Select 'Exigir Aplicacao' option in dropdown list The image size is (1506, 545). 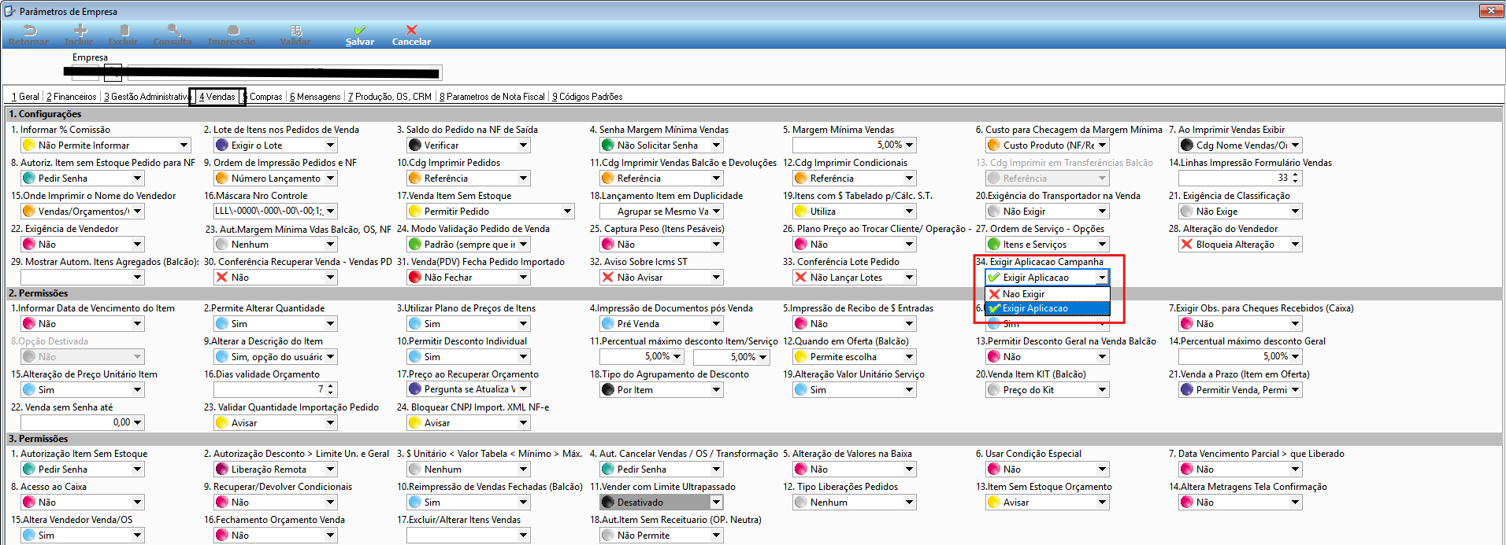pos(1048,308)
